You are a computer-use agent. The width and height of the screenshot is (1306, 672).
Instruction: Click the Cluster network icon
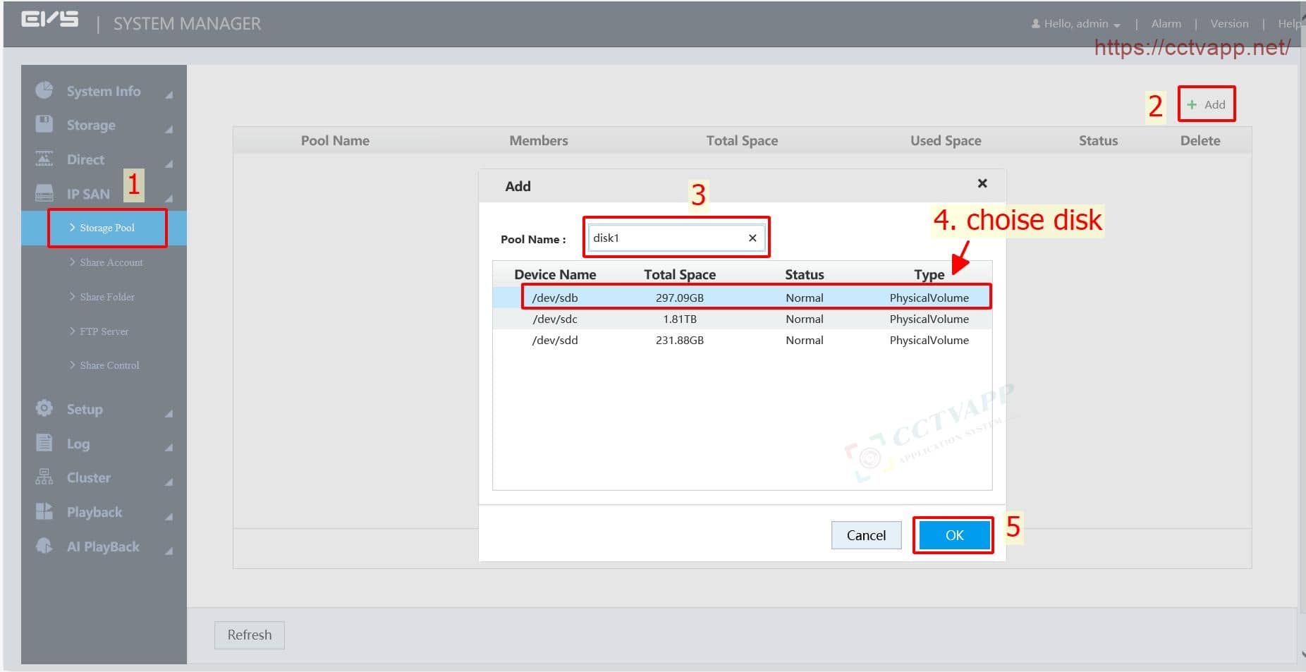44,477
